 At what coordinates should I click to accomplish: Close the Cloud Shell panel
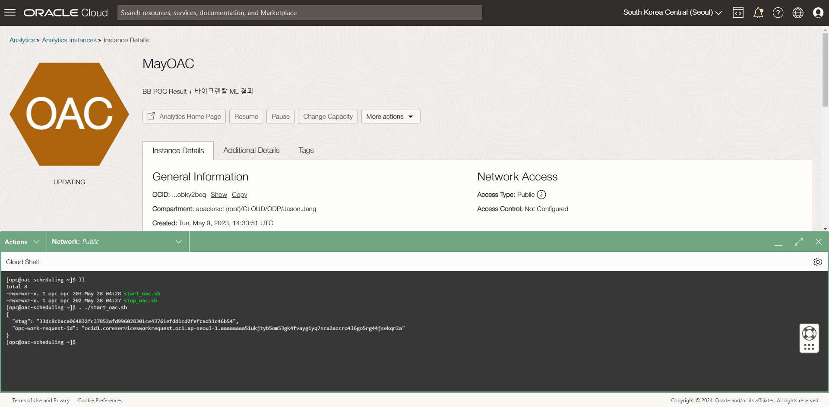[x=819, y=242]
